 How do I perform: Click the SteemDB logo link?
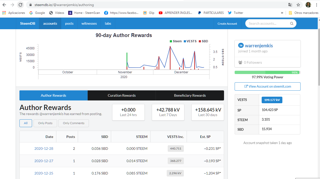point(28,23)
